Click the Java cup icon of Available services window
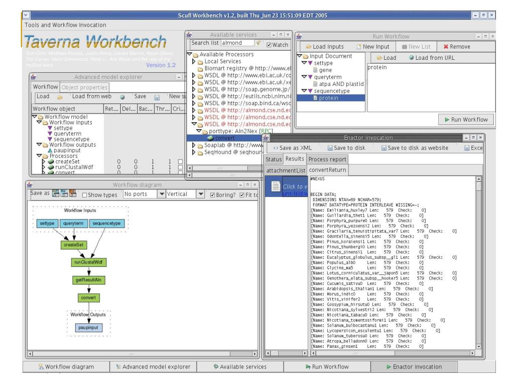 tap(189, 35)
